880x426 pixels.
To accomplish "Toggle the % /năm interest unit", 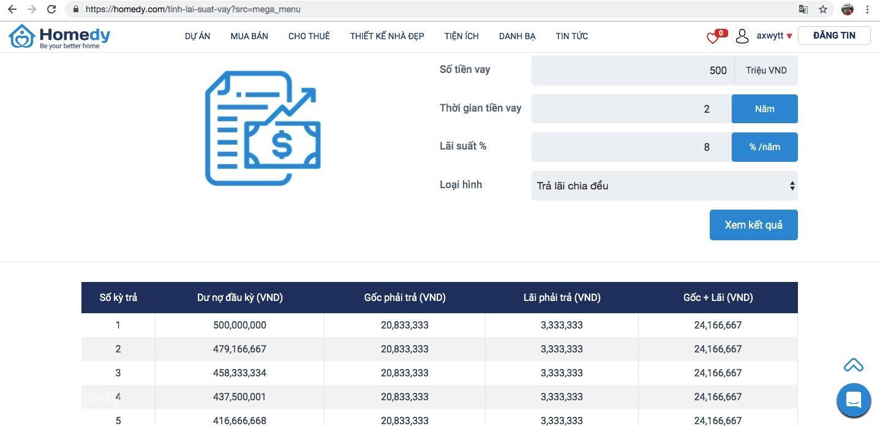I will [764, 147].
